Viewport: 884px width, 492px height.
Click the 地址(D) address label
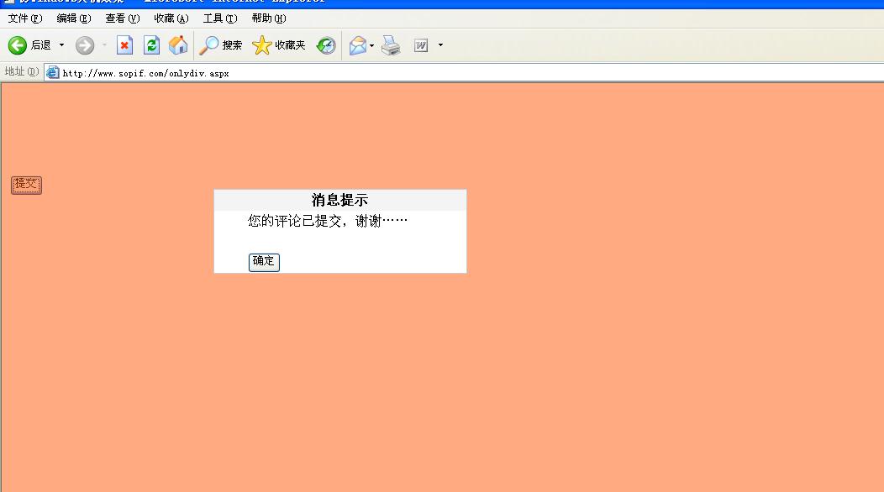(21, 71)
